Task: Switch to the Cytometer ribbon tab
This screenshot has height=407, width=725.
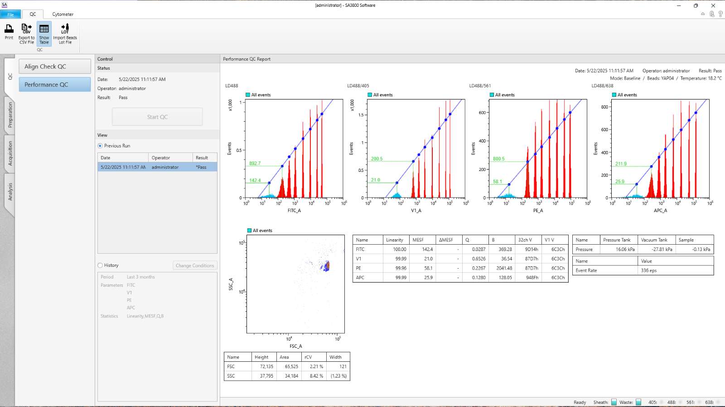Action: click(63, 14)
